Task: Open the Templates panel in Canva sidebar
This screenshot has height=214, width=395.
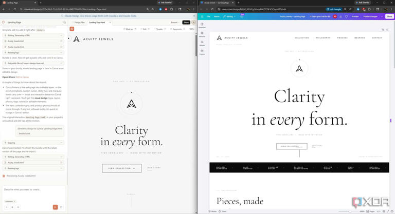Action: click(x=202, y=25)
